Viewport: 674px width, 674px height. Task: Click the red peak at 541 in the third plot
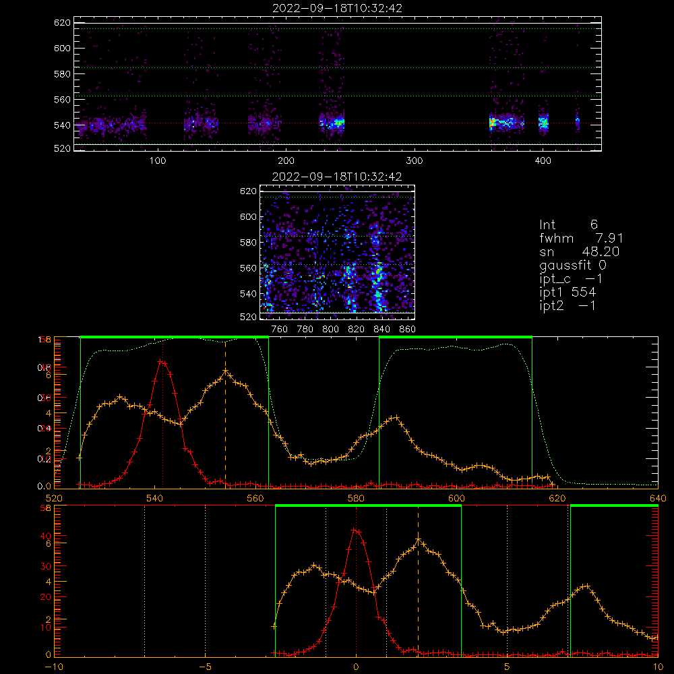tap(162, 362)
